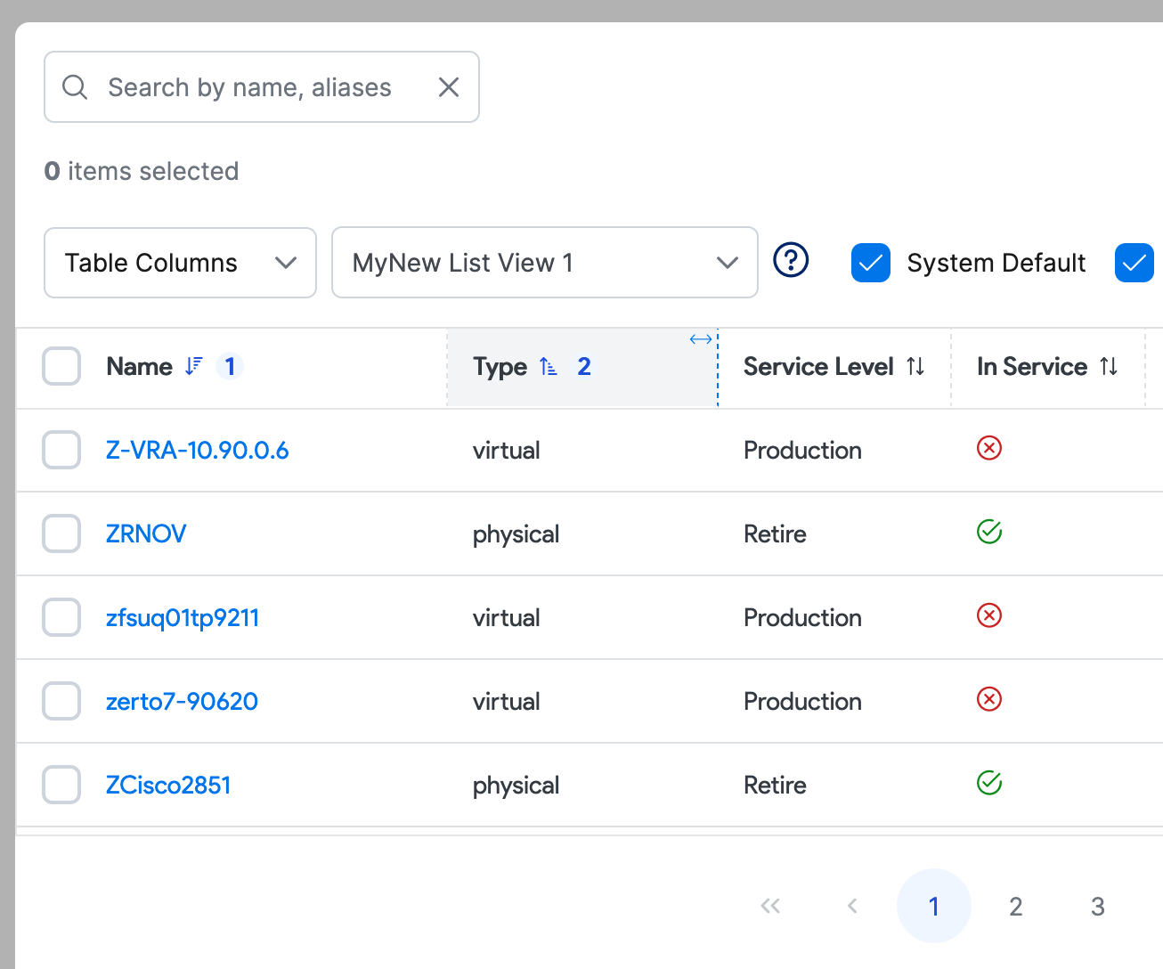
Task: Click the search magnifier icon
Action: point(75,87)
